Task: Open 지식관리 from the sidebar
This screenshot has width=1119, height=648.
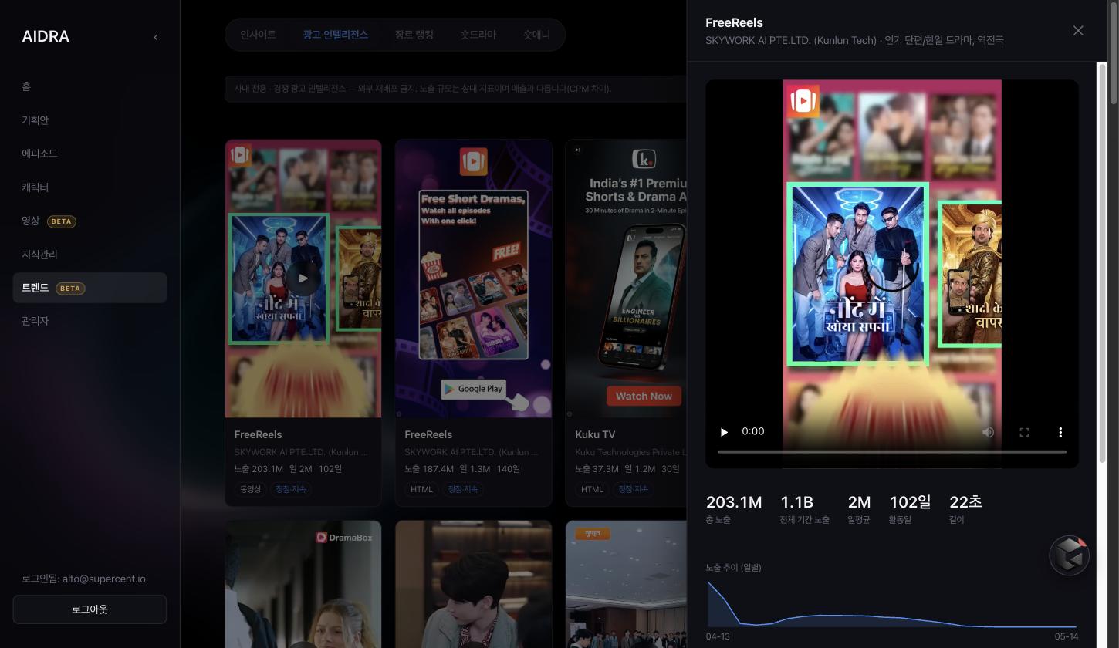Action: [90, 255]
